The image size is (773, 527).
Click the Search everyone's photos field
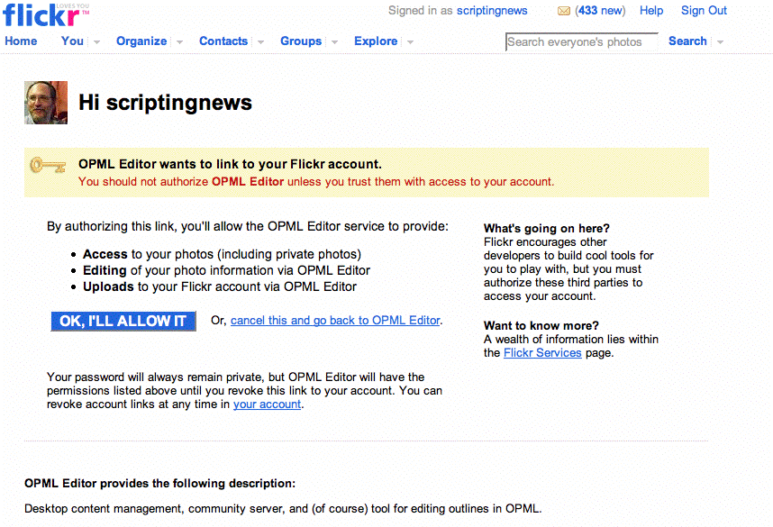coord(581,41)
